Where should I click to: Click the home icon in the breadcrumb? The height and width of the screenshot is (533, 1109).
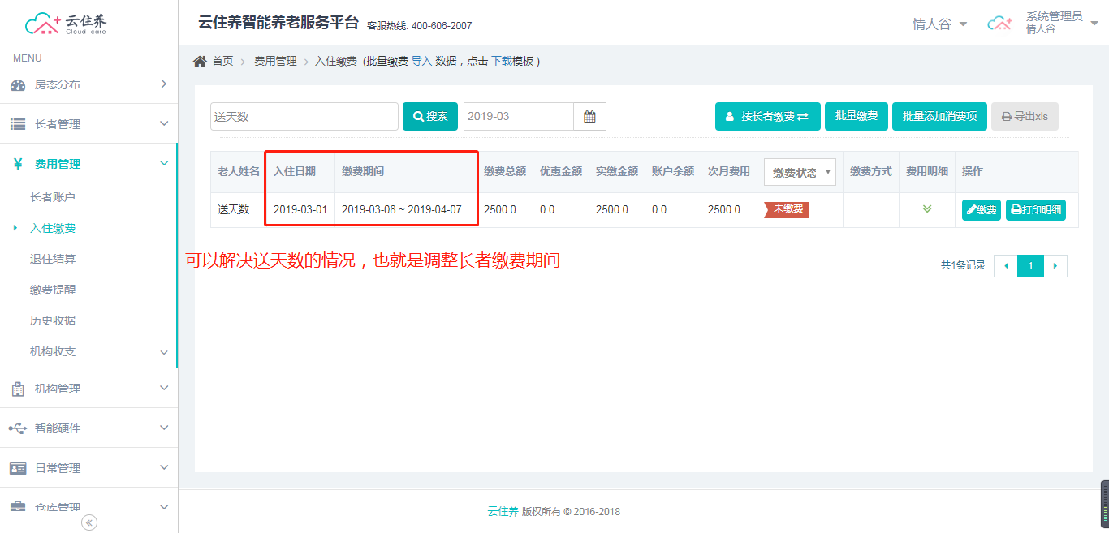point(200,62)
